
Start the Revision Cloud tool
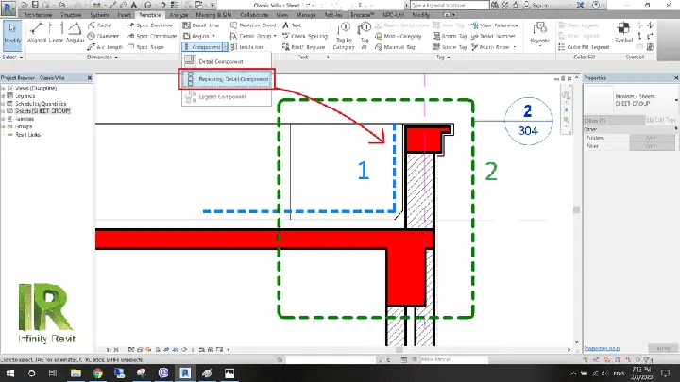coord(253,25)
